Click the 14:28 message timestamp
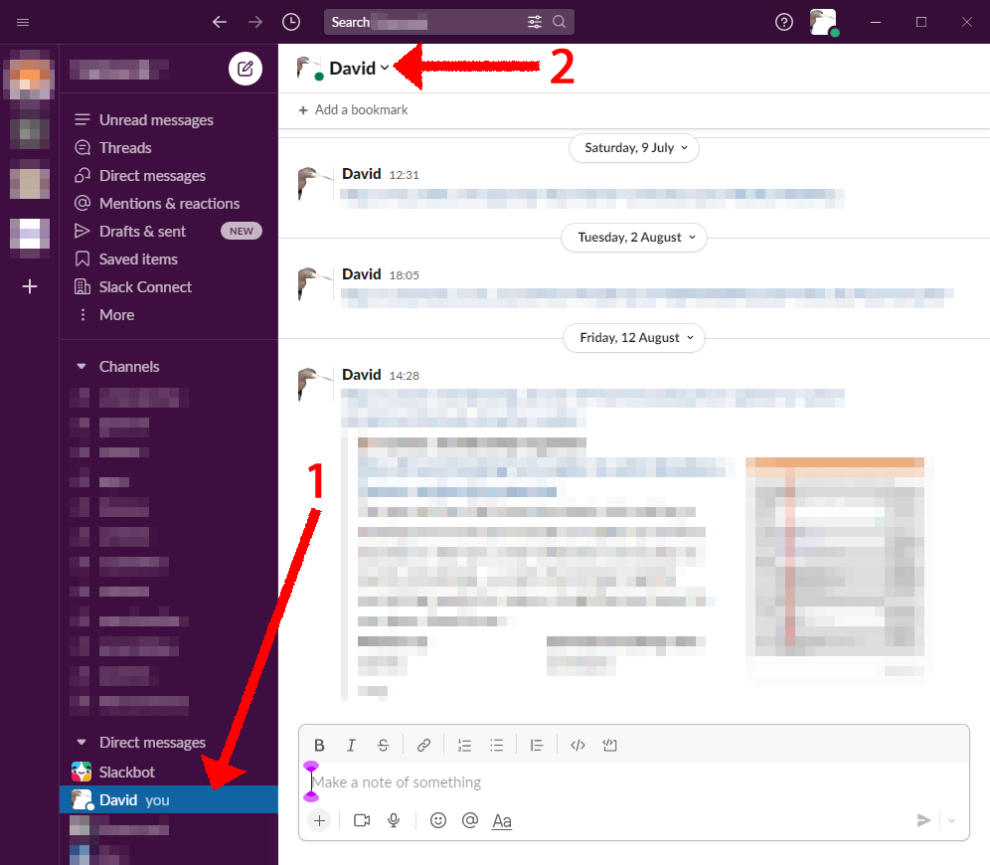 405,376
